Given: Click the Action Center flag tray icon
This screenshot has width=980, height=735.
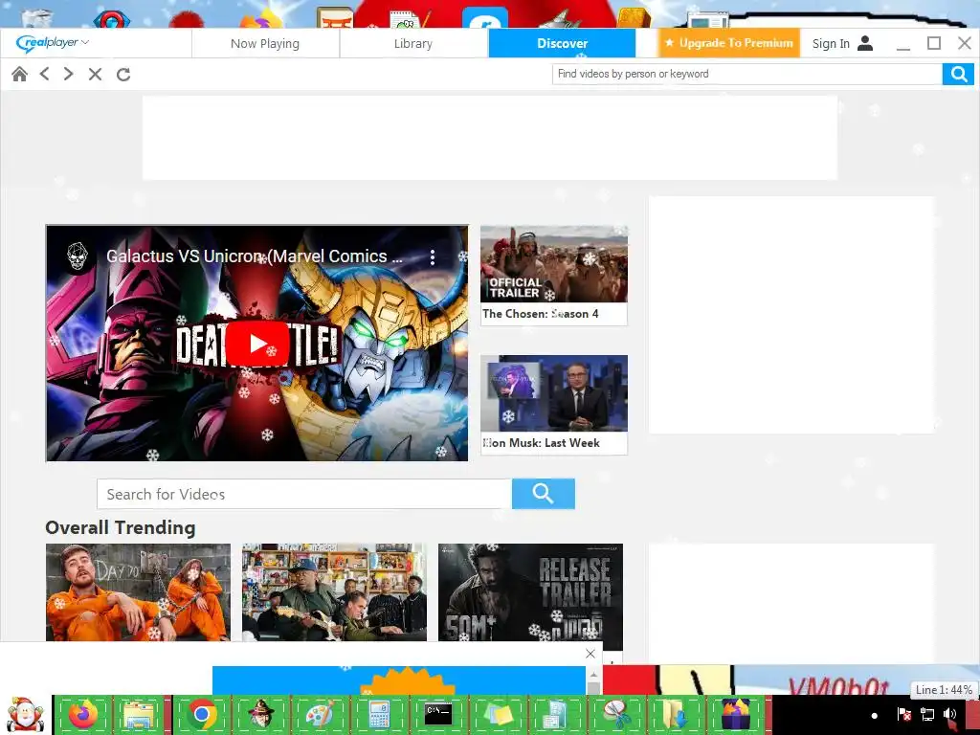Looking at the screenshot, I should tap(903, 714).
